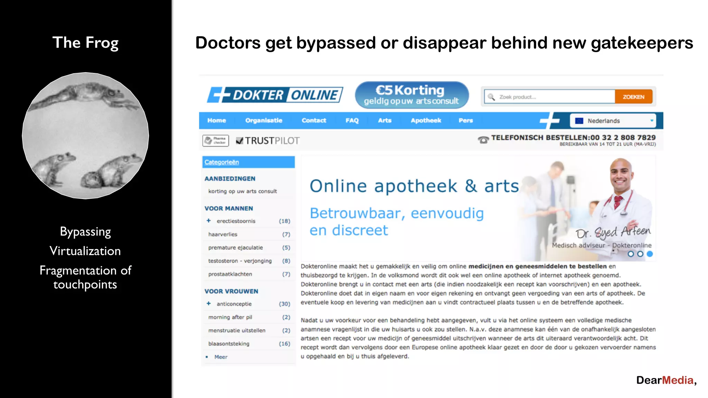Image resolution: width=708 pixels, height=398 pixels.
Task: Click the DearMedia logo
Action: [666, 380]
